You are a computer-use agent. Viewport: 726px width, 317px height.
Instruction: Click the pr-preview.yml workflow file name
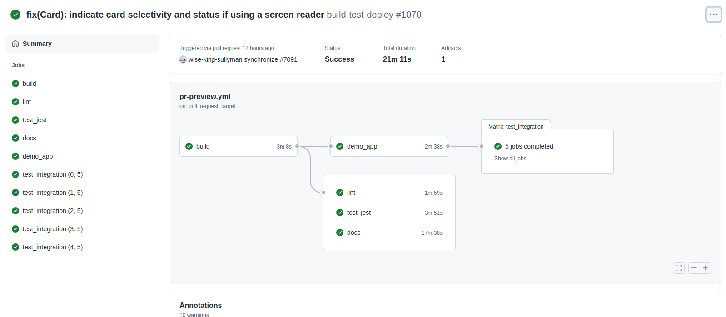pyautogui.click(x=205, y=96)
